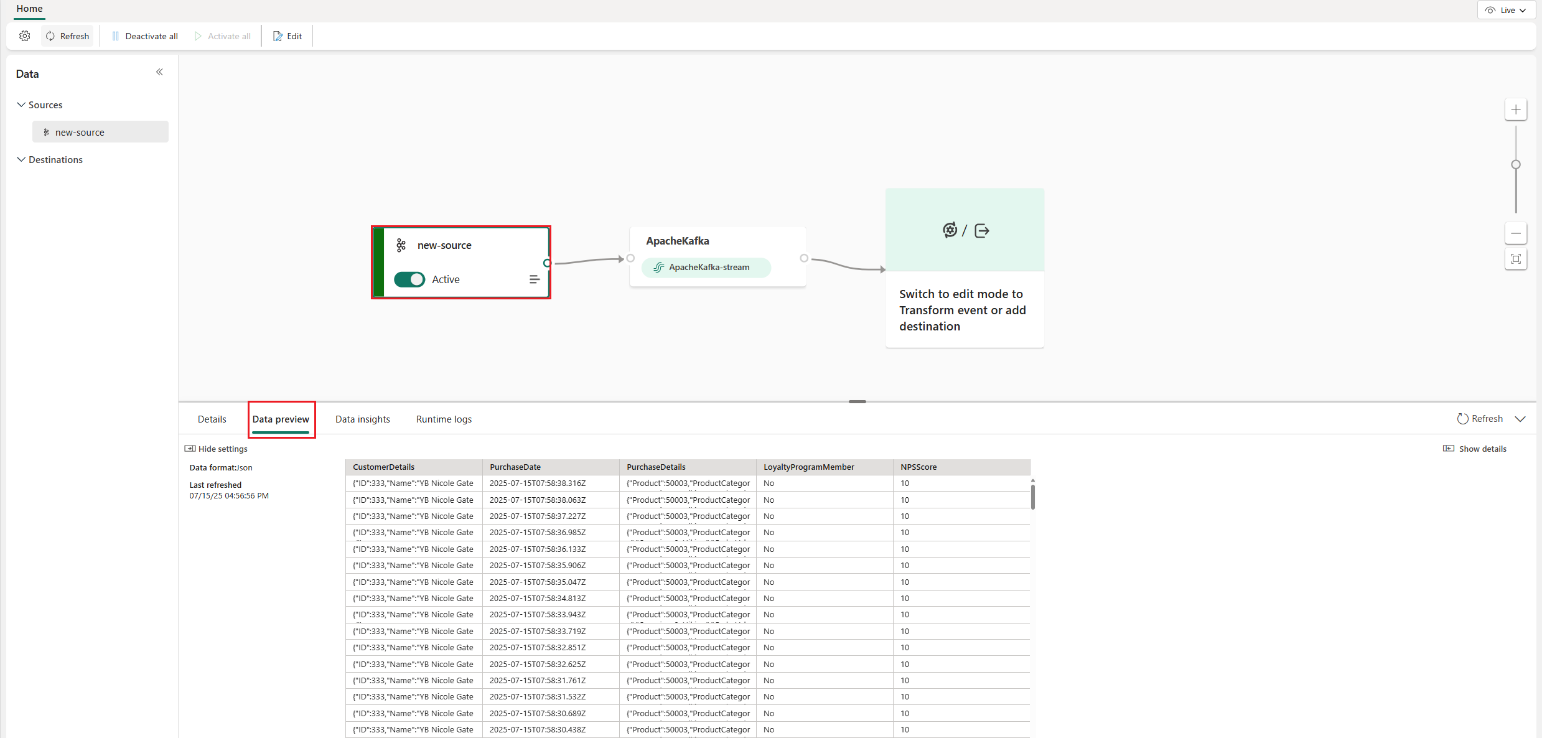Viewport: 1542px width, 738px height.
Task: Zoom in on the canvas
Action: click(x=1516, y=110)
